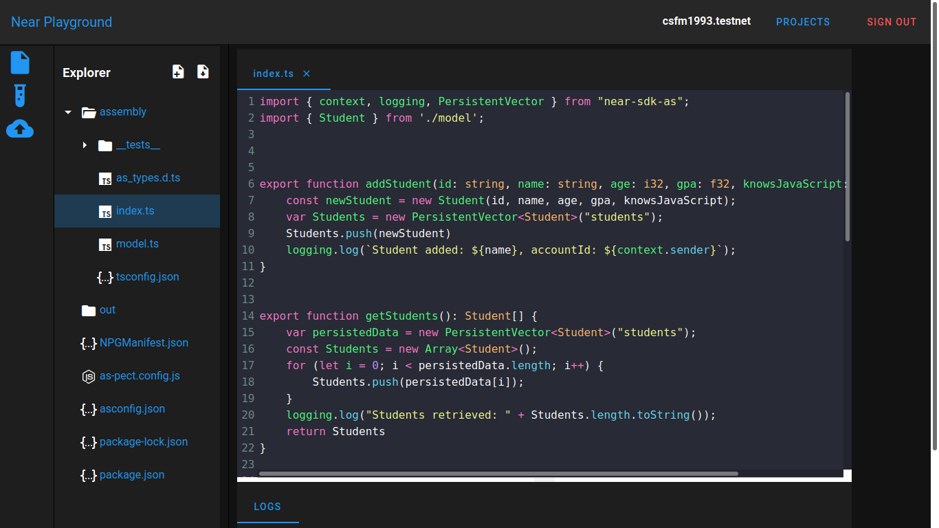Select the assembly folder label
The height and width of the screenshot is (528, 939).
(x=123, y=112)
